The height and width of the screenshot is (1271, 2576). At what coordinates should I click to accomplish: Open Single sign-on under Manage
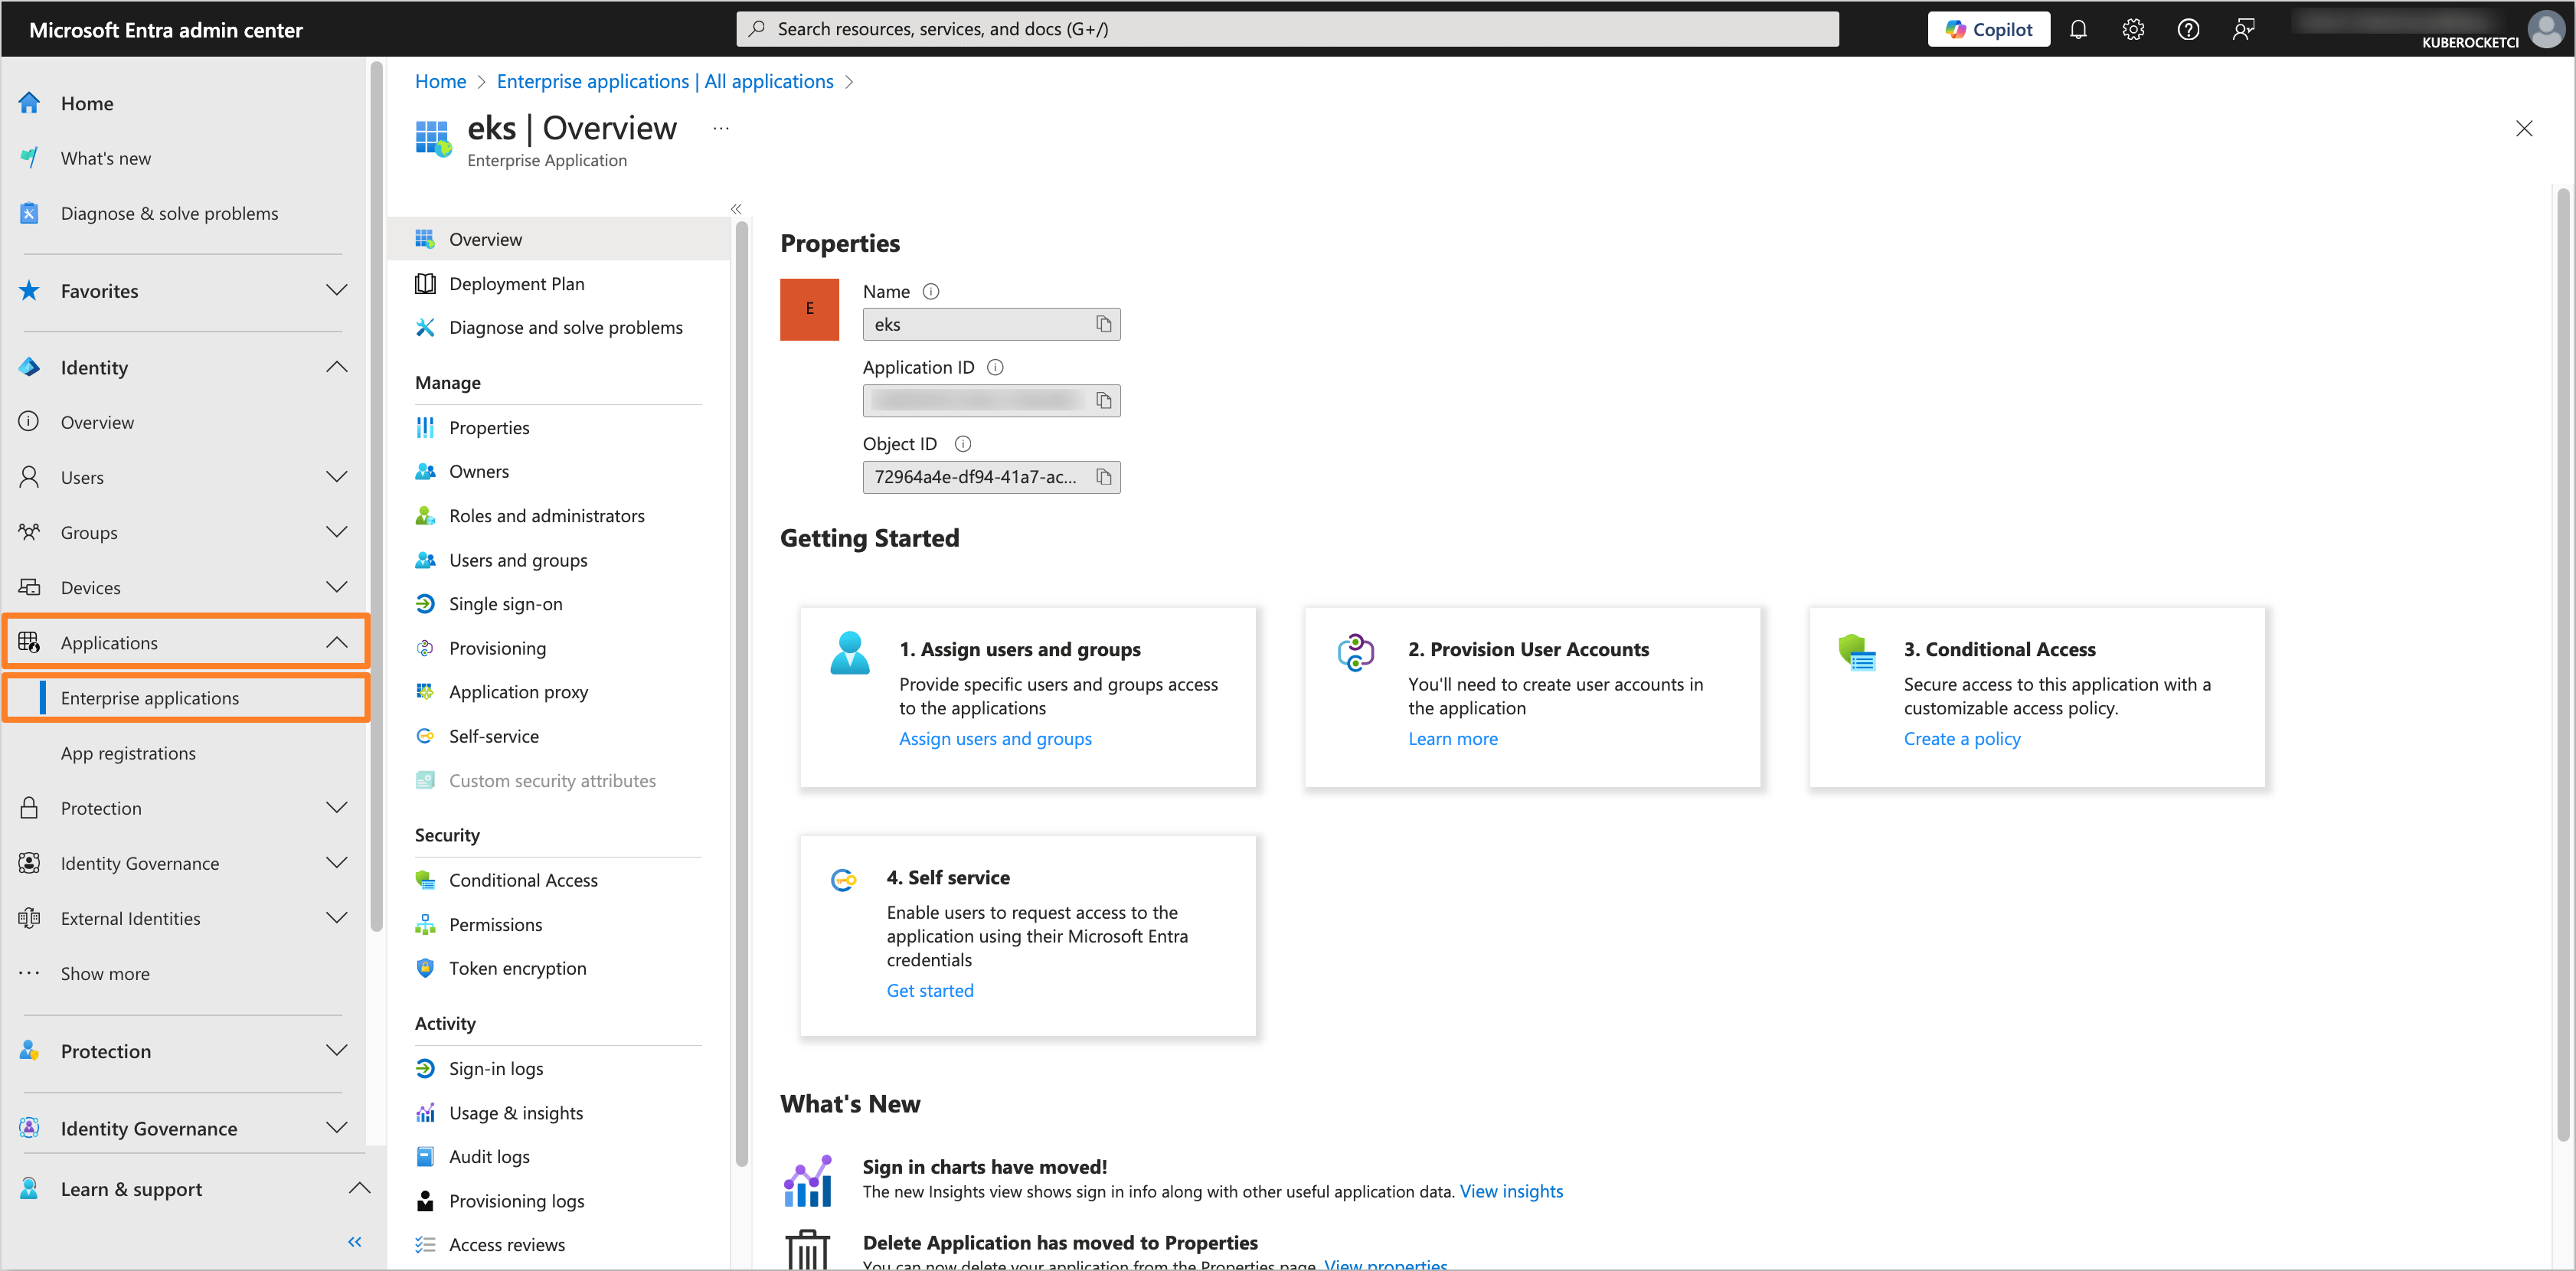(505, 603)
